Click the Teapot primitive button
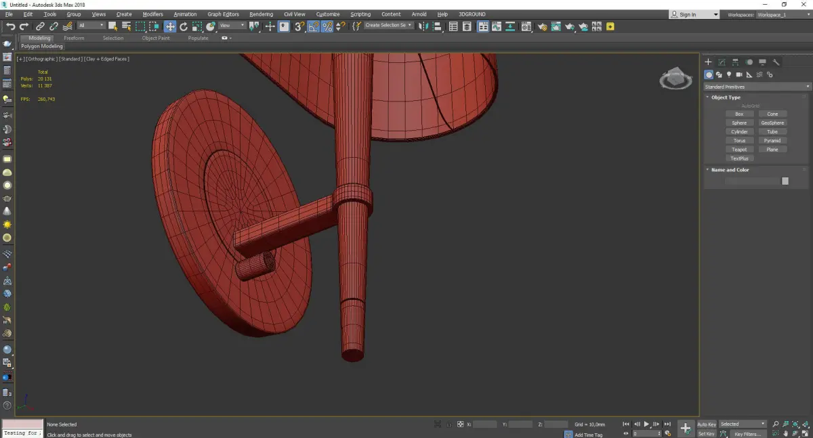Image resolution: width=813 pixels, height=438 pixels. click(739, 150)
